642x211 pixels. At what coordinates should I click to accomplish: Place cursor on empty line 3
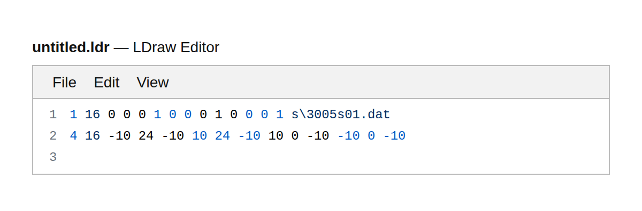click(337, 157)
